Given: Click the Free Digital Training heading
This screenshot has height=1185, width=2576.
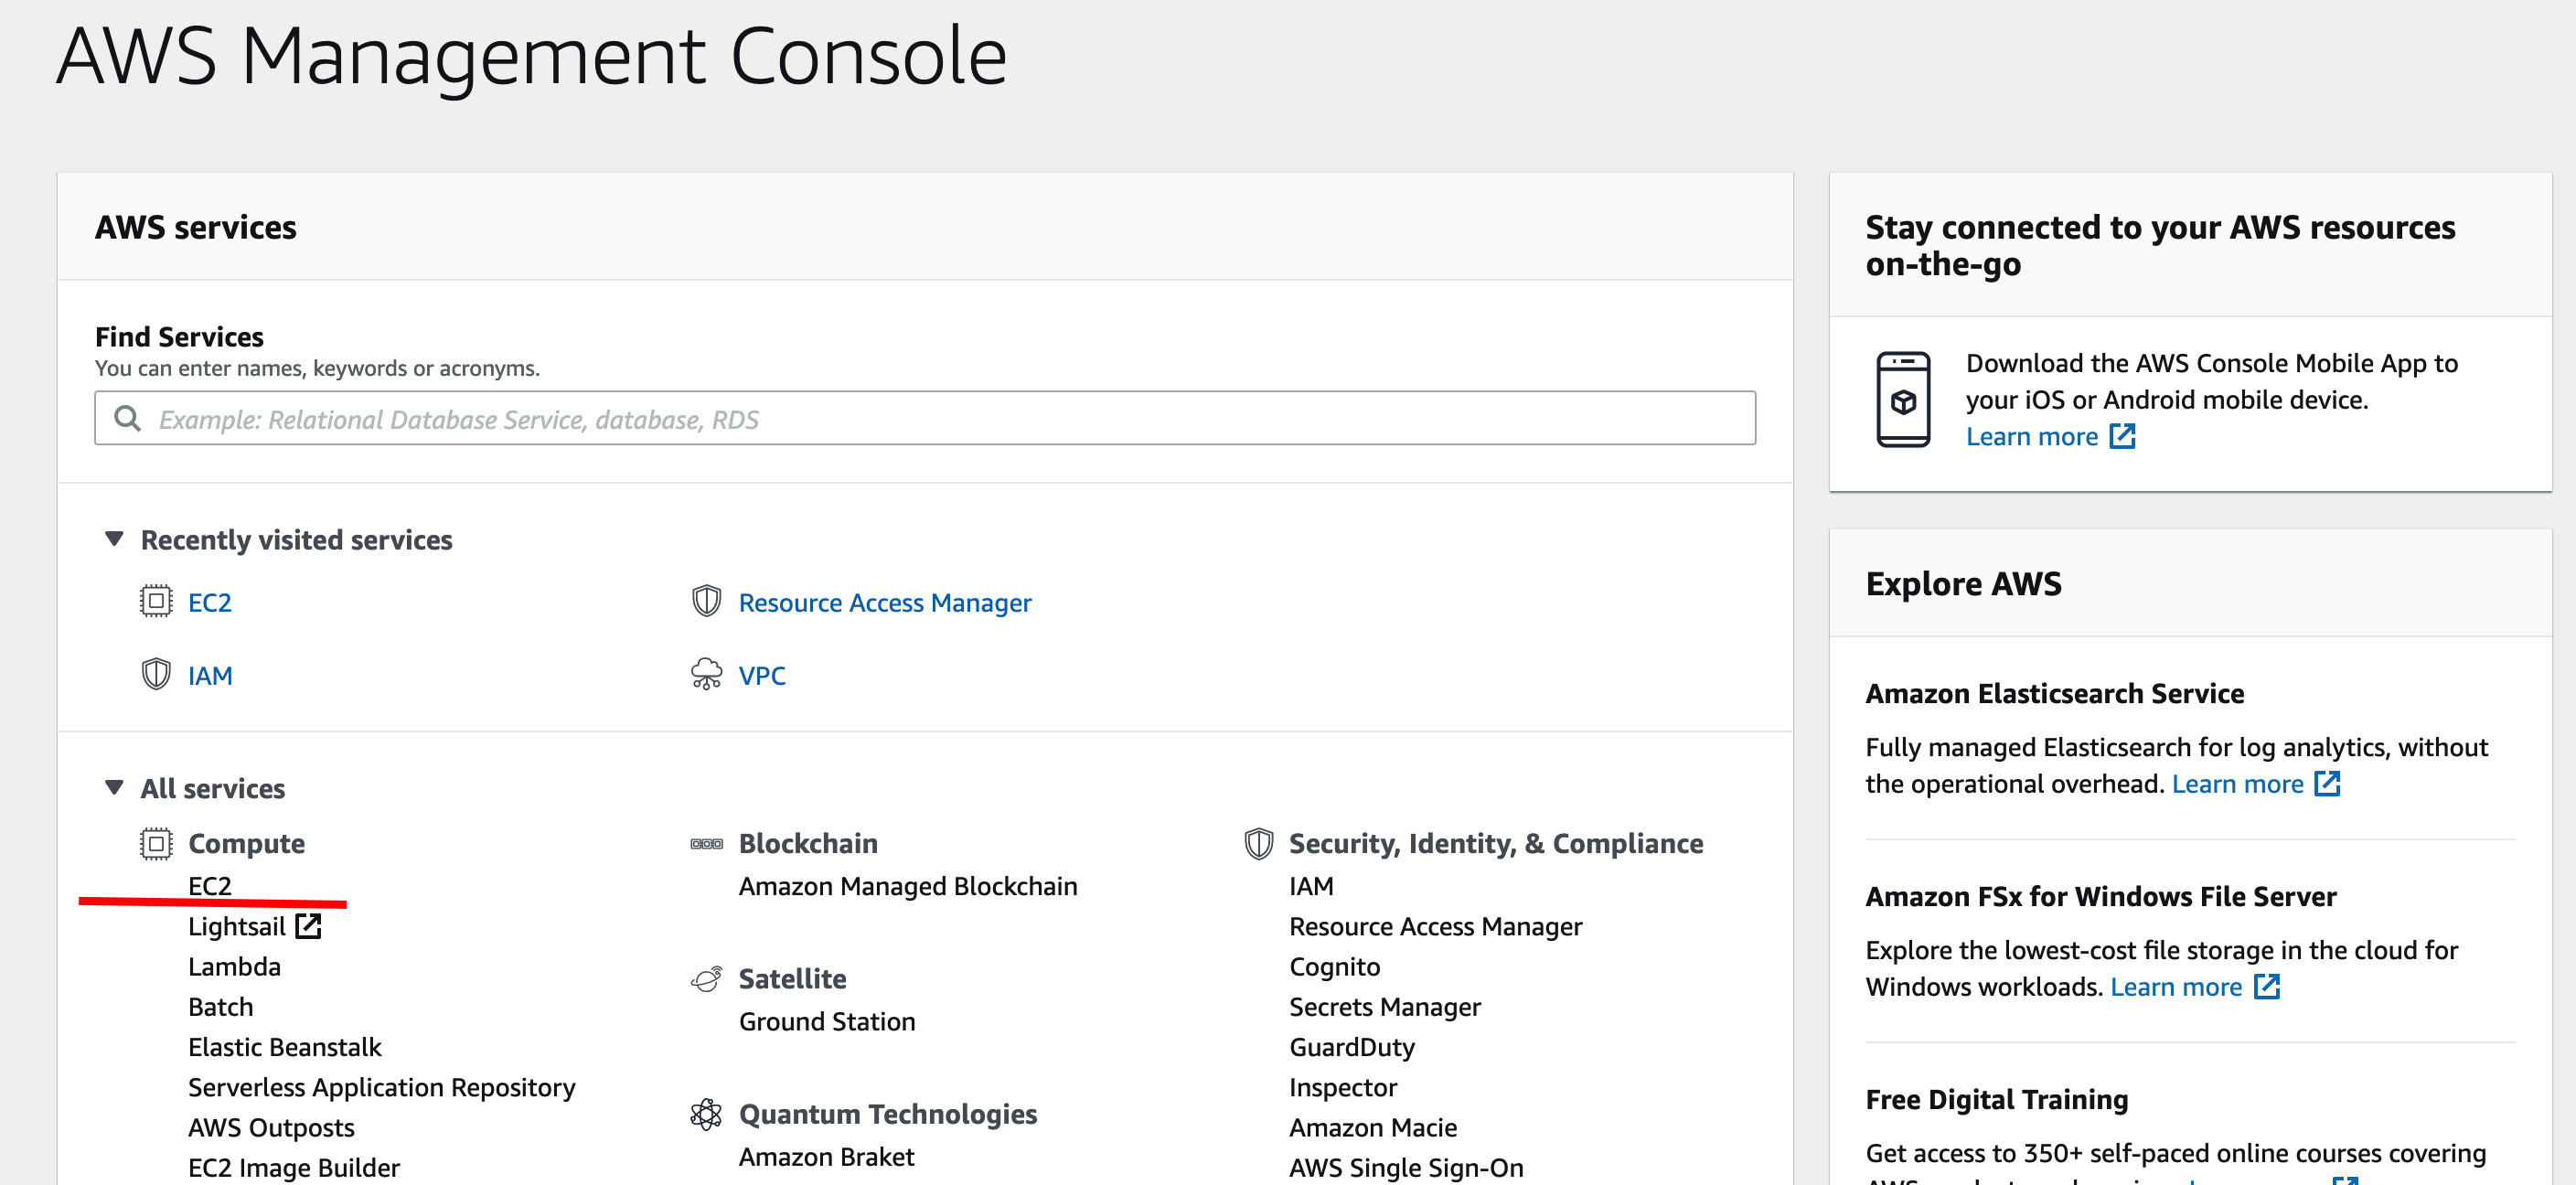Looking at the screenshot, I should tap(1997, 1099).
